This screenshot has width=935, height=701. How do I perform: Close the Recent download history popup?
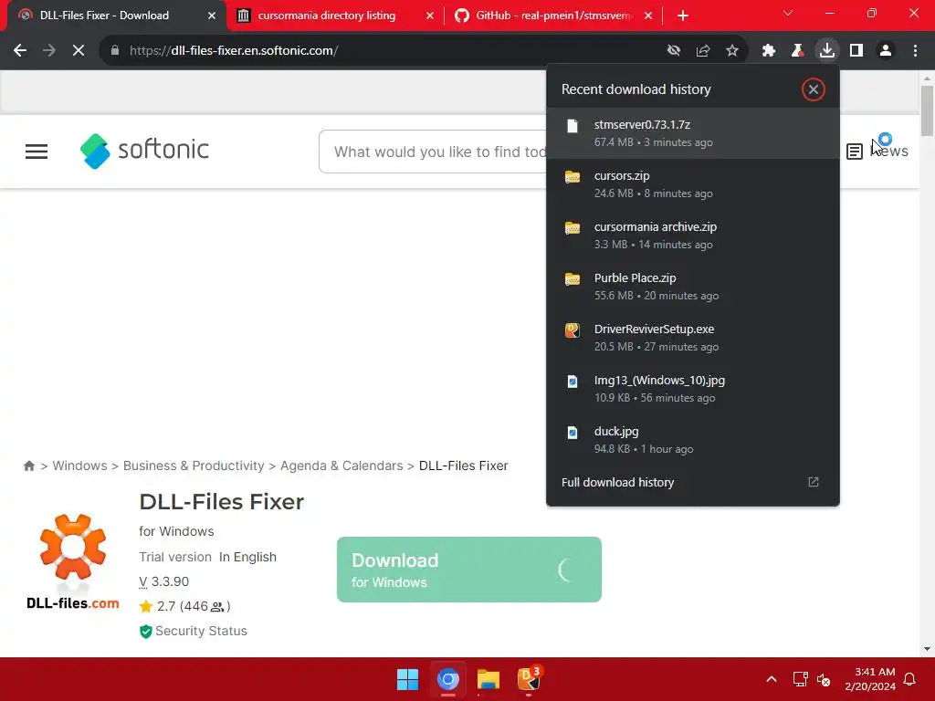click(814, 89)
